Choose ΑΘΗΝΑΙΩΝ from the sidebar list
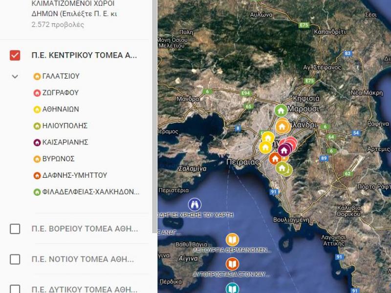Screen dimensions: 391x293 (x=61, y=109)
